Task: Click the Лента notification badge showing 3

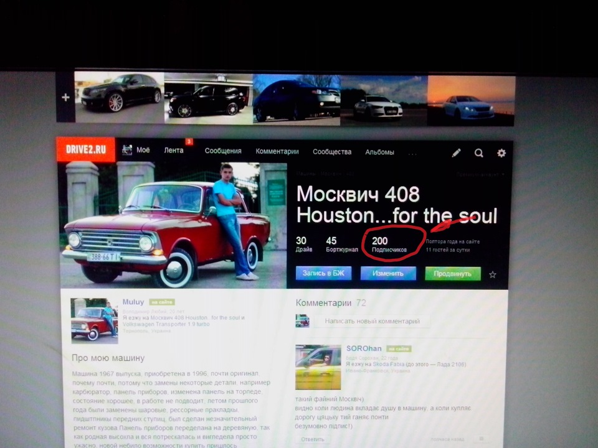Action: [x=189, y=142]
